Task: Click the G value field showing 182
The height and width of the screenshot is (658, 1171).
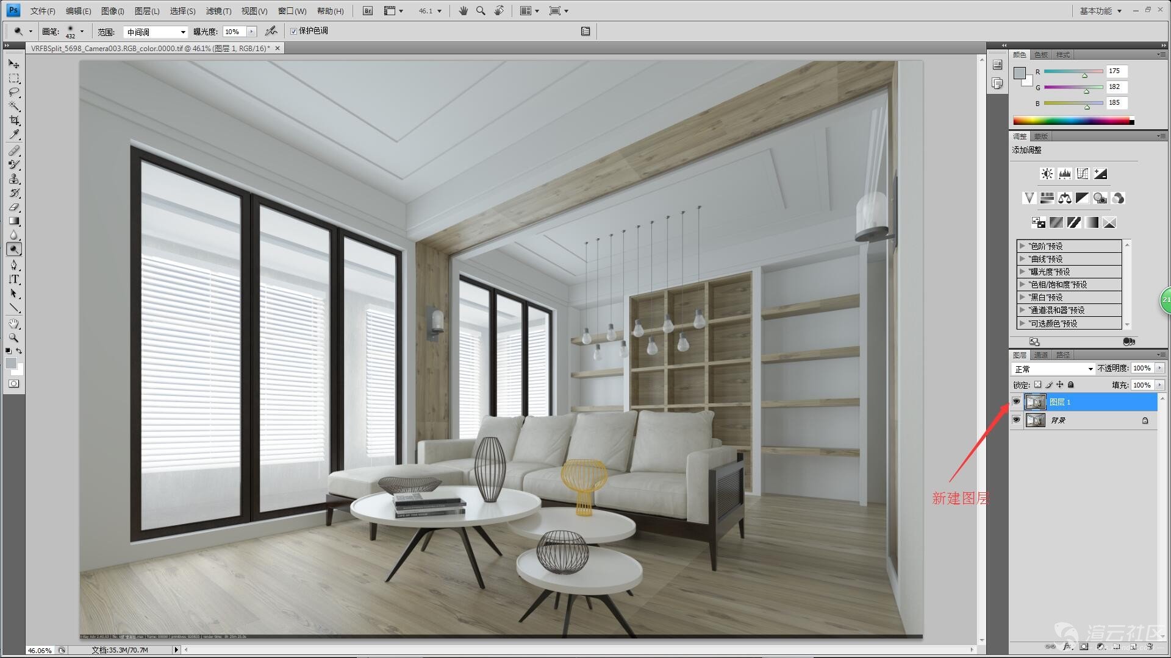Action: point(1117,87)
